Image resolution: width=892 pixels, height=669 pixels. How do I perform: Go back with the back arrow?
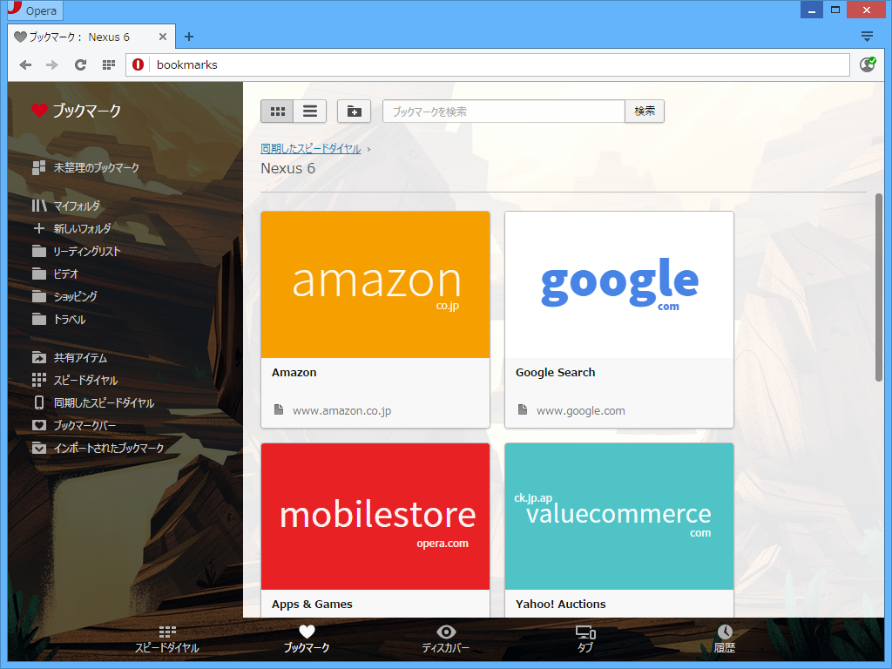pyautogui.click(x=25, y=64)
